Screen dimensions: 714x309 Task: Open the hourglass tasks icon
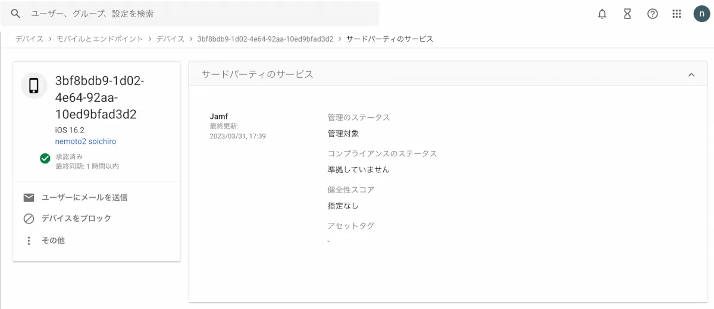coord(627,14)
